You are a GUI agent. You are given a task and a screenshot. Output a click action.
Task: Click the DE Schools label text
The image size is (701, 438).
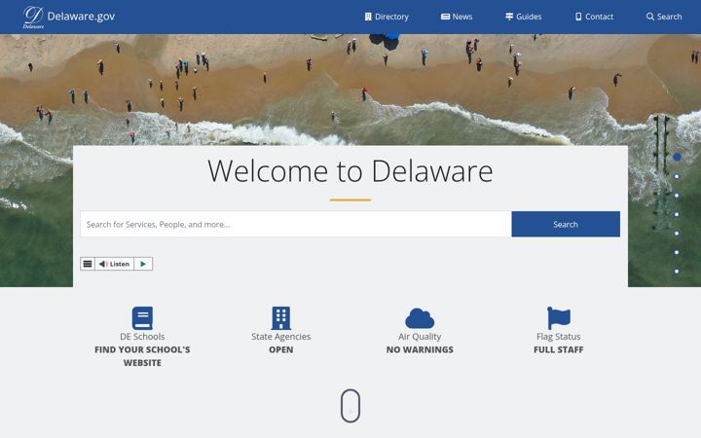[142, 336]
